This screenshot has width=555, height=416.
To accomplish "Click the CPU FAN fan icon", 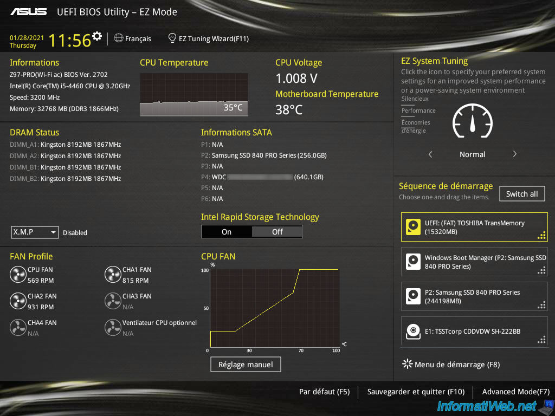I will [x=18, y=275].
